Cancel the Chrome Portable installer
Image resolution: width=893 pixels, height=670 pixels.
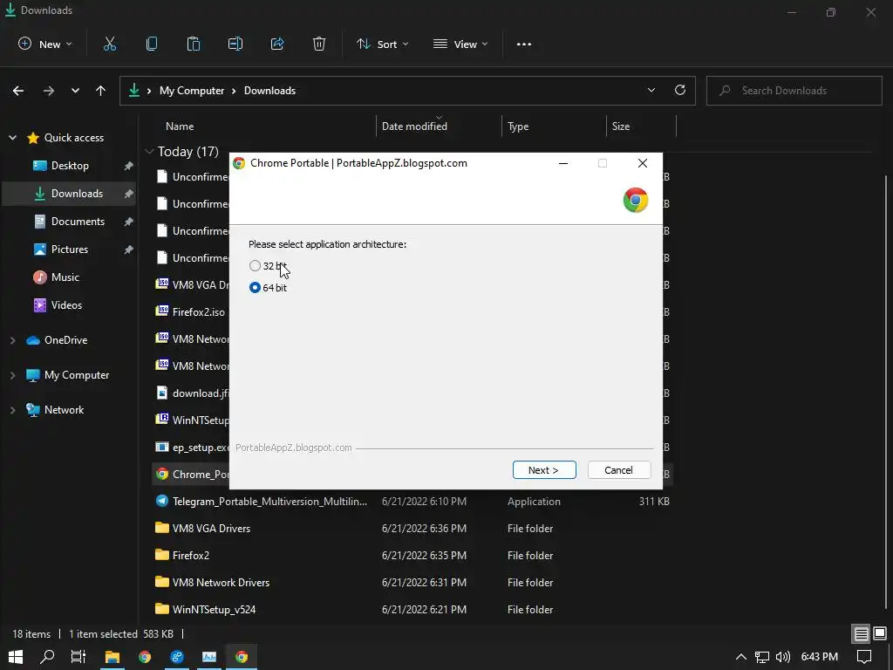tap(618, 470)
